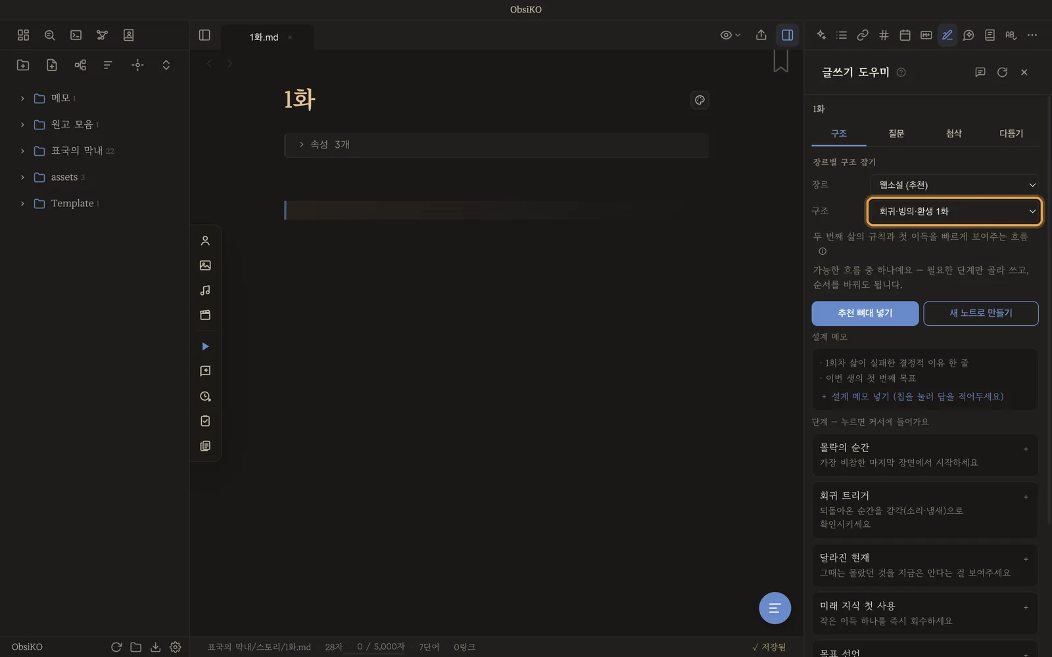The image size is (1052, 657).
Task: Click the 설계 메모 넣기 link
Action: (x=913, y=397)
